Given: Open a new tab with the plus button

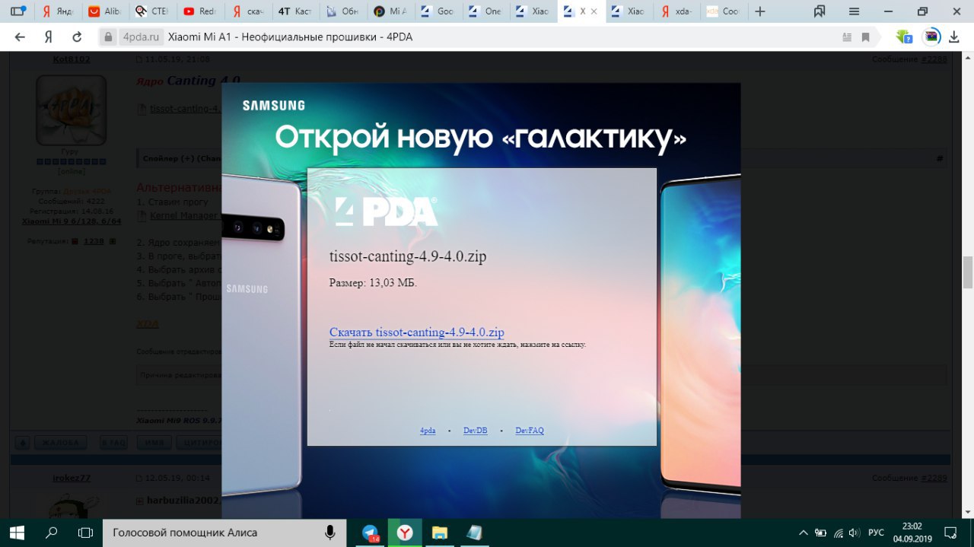Looking at the screenshot, I should click(759, 11).
